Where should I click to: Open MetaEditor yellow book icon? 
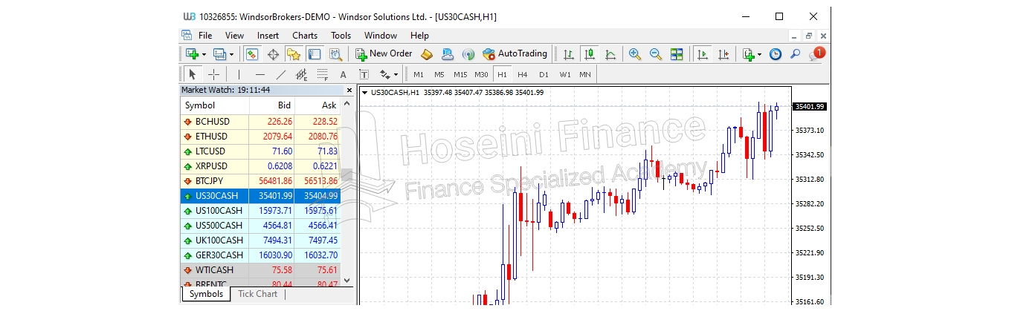(427, 54)
